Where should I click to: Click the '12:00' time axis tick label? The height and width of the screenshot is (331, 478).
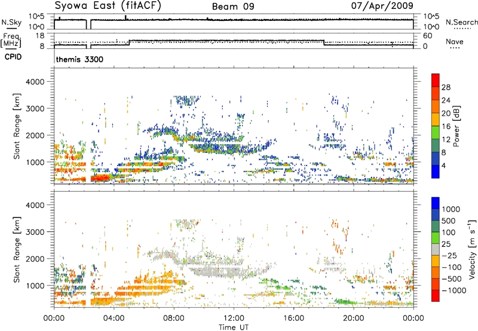click(234, 318)
